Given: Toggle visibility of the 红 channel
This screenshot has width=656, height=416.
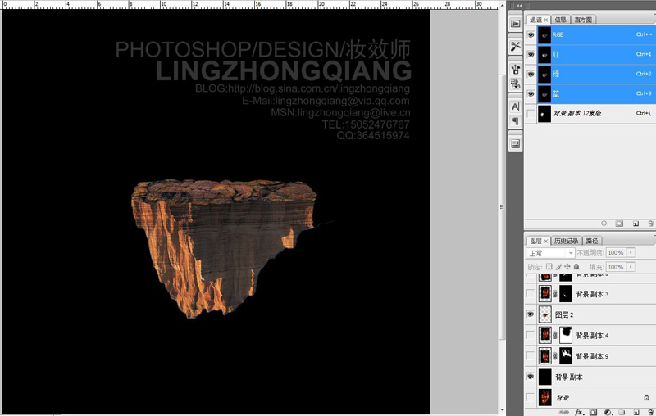Looking at the screenshot, I should (531, 54).
